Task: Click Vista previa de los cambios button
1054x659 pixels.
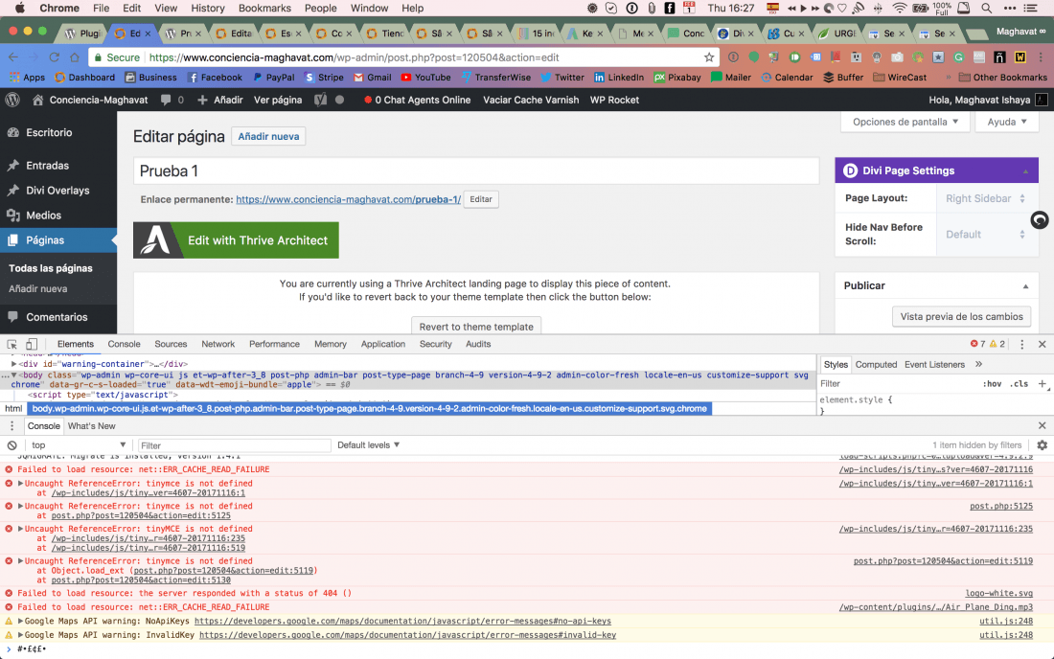Action: pyautogui.click(x=961, y=316)
